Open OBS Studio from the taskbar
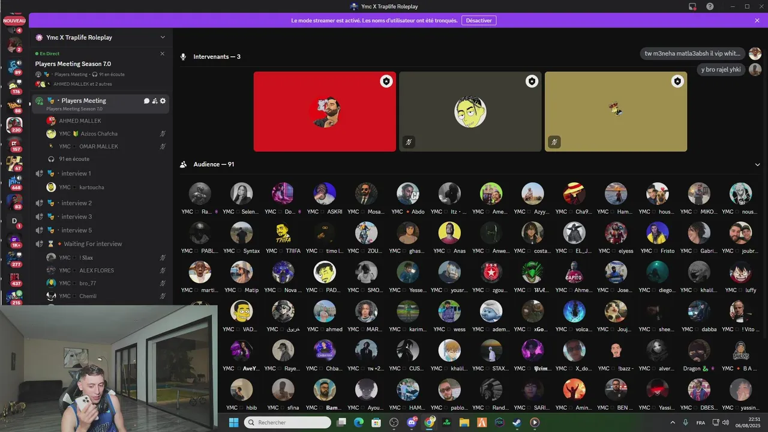 coord(394,422)
